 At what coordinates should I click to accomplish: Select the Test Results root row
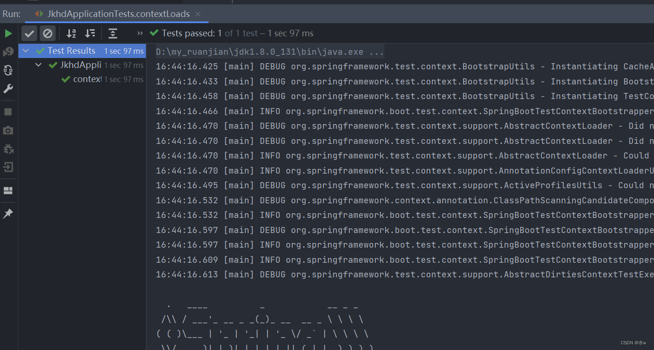tap(82, 51)
